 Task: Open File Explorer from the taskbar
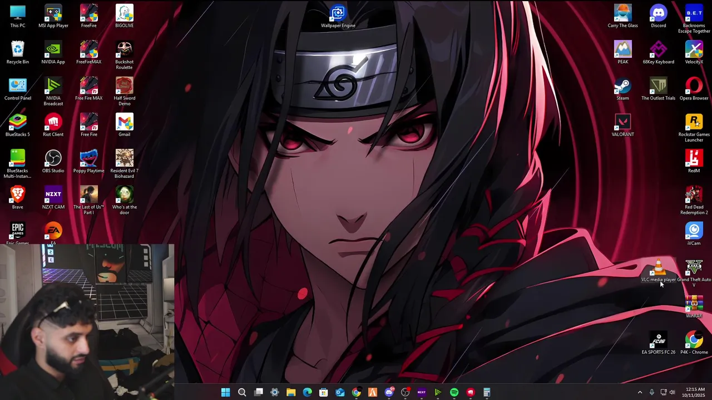pos(291,393)
